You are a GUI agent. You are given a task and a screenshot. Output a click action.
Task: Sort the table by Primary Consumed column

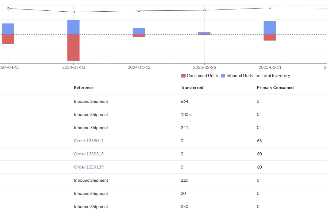[275, 87]
